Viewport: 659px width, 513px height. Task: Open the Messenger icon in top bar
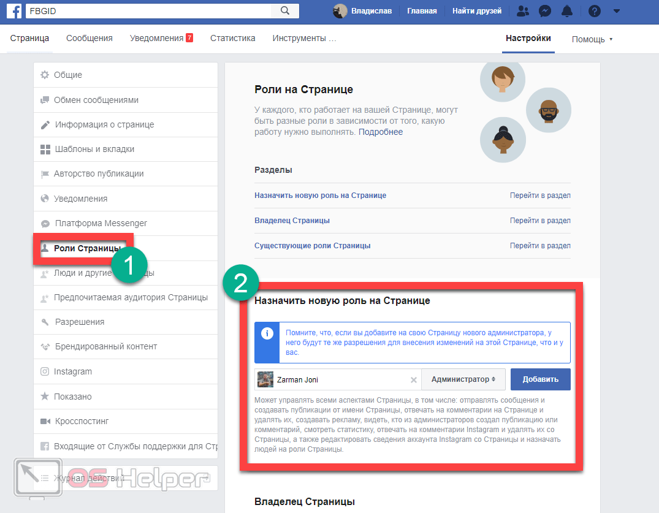point(545,11)
